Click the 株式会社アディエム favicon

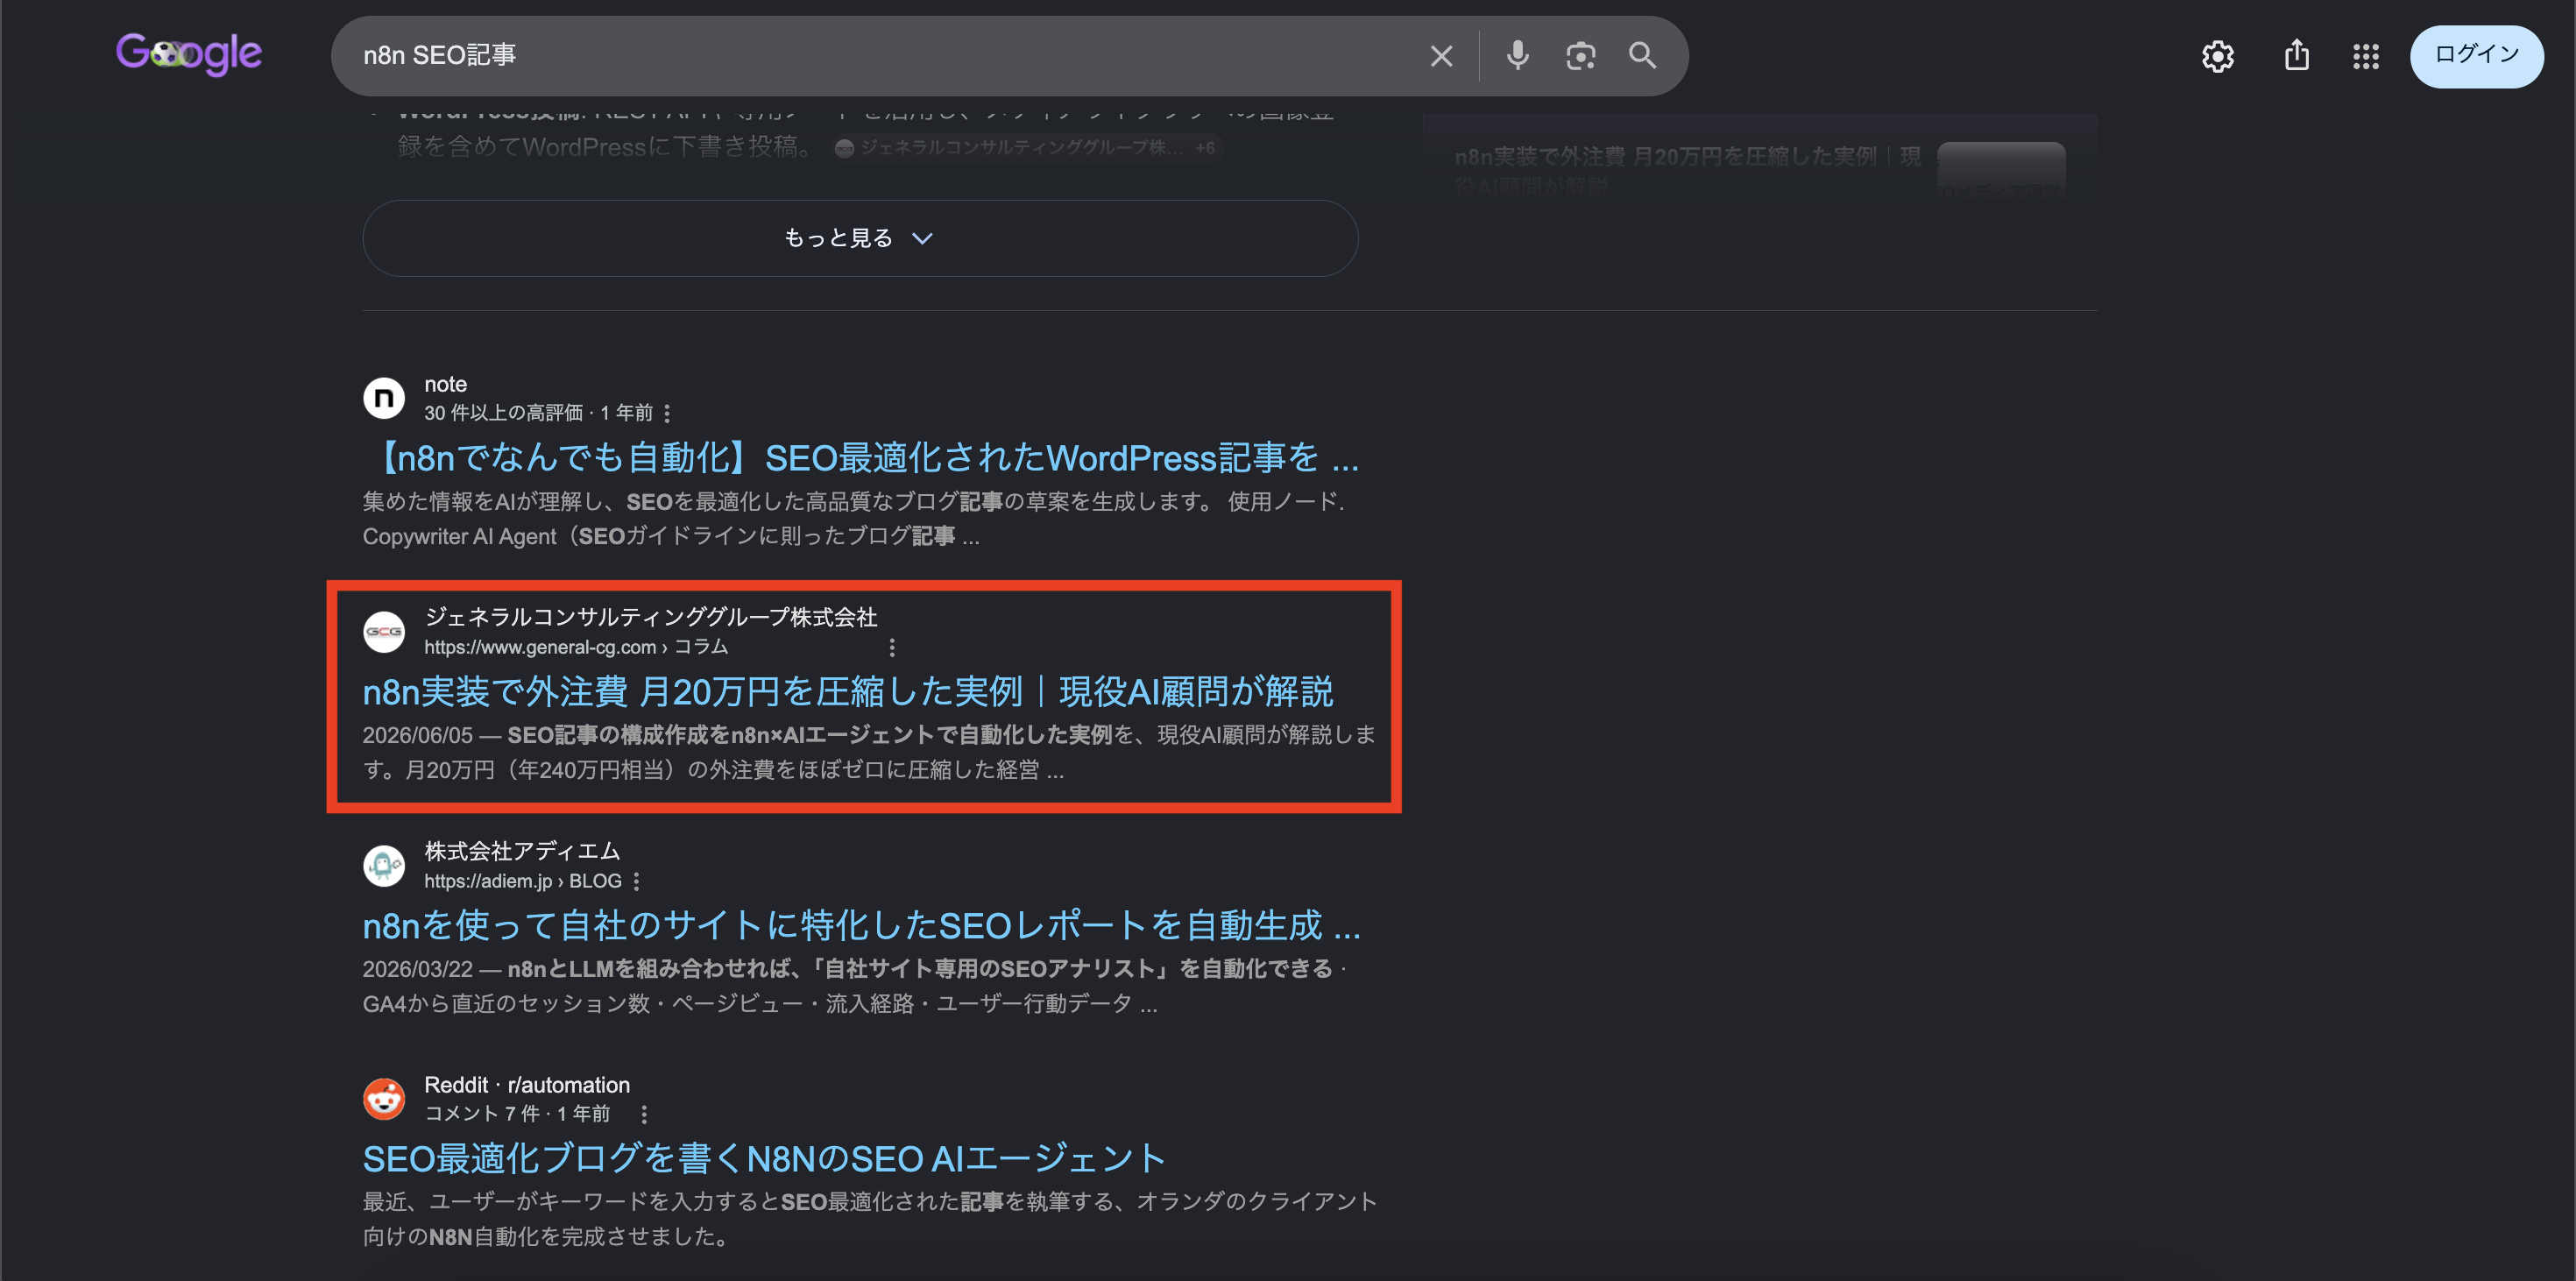click(x=384, y=866)
